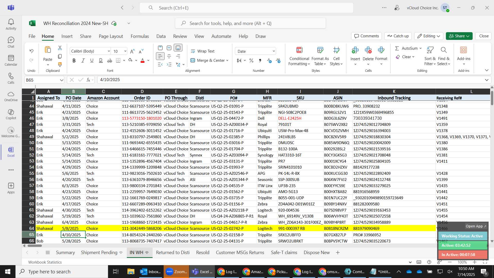The height and width of the screenshot is (278, 494).
Task: Open the Formulas ribbon tab
Action: point(140,36)
